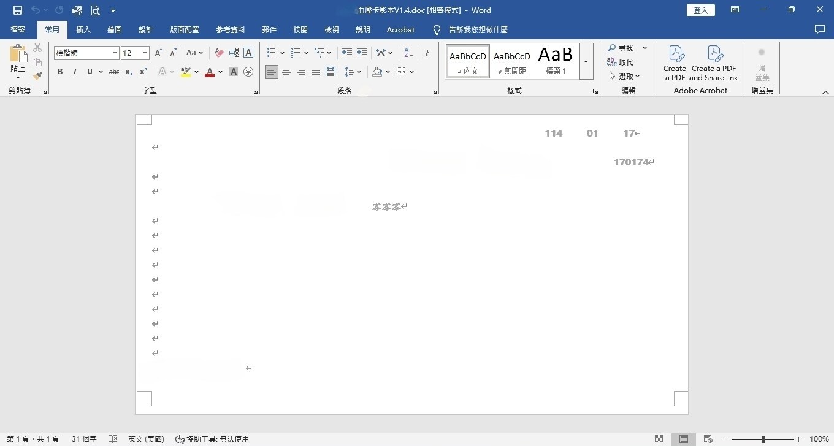Decrease font size with the small A icon

click(x=174, y=53)
